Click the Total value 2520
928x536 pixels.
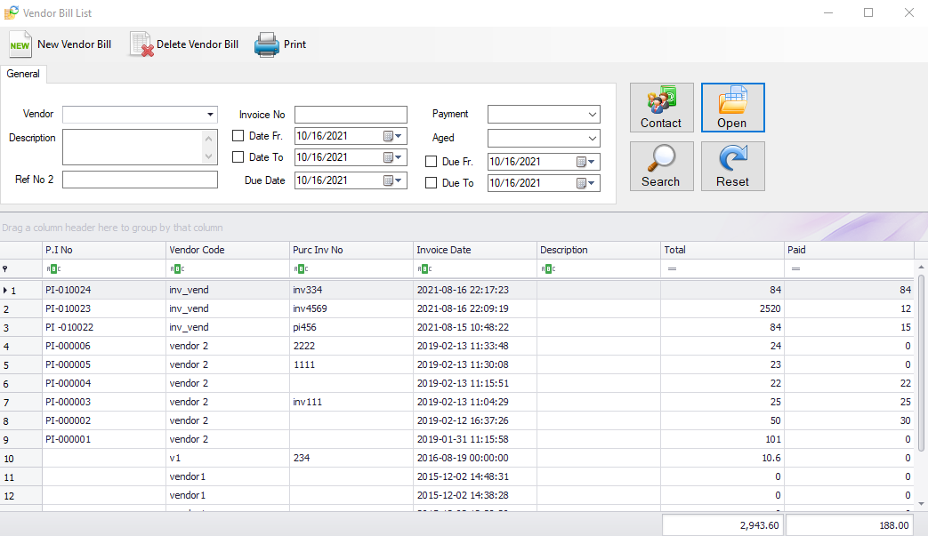(770, 308)
